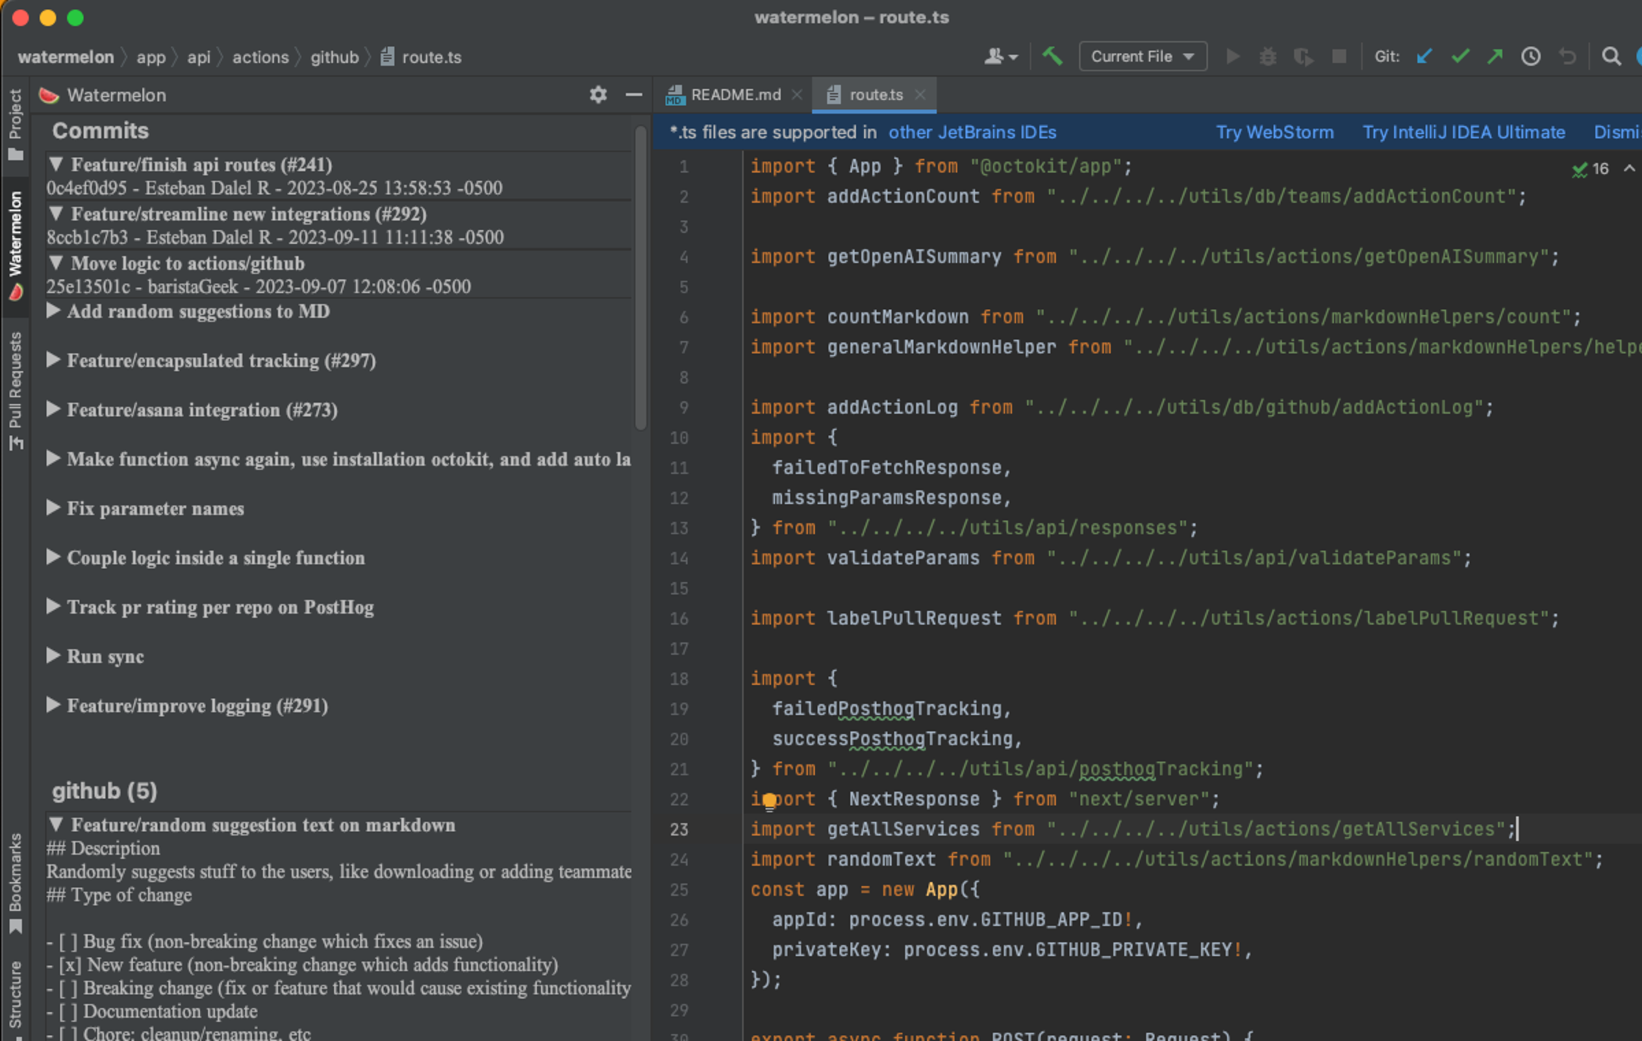Open the Current File run configuration dropdown
The height and width of the screenshot is (1041, 1642).
point(1142,56)
